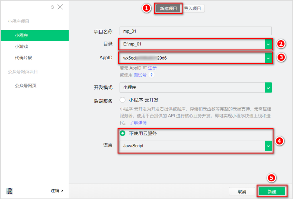Click the 测试号 link
Image resolution: width=293 pixels, height=199 pixels.
[x=140, y=75]
